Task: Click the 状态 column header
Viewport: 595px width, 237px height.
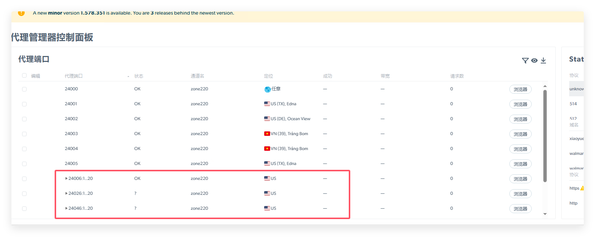Action: point(139,76)
